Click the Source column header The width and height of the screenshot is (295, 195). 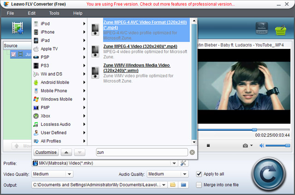18,46
